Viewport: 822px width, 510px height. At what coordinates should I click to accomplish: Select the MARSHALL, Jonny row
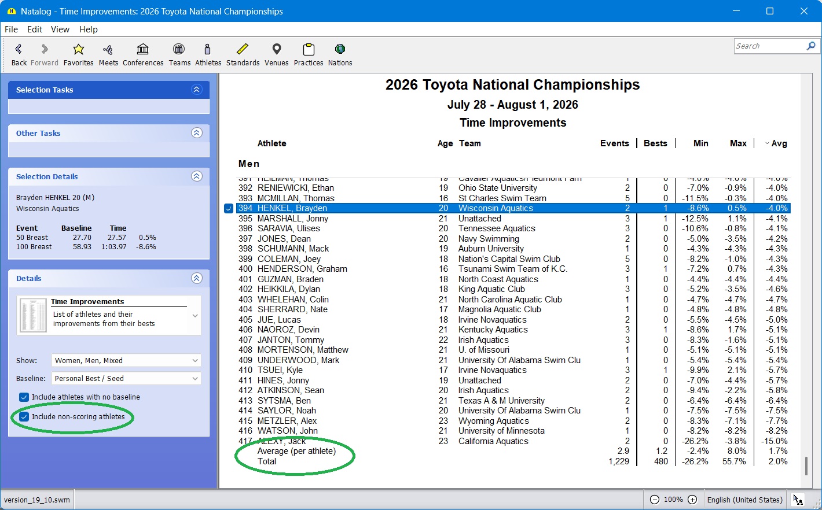[513, 219]
